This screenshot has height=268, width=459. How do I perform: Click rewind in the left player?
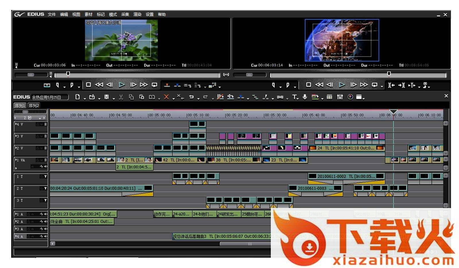coord(99,85)
